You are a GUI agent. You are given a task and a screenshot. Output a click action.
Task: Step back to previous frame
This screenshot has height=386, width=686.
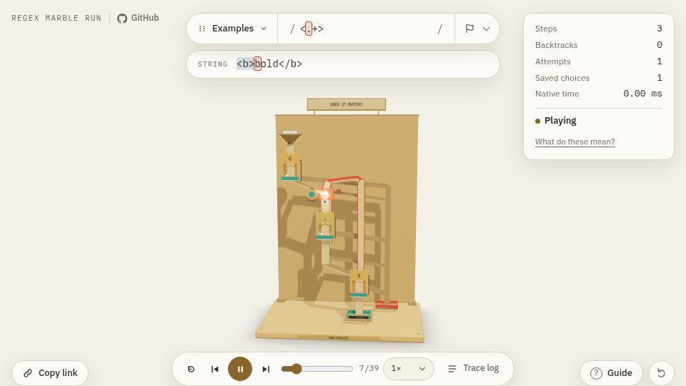(x=215, y=369)
